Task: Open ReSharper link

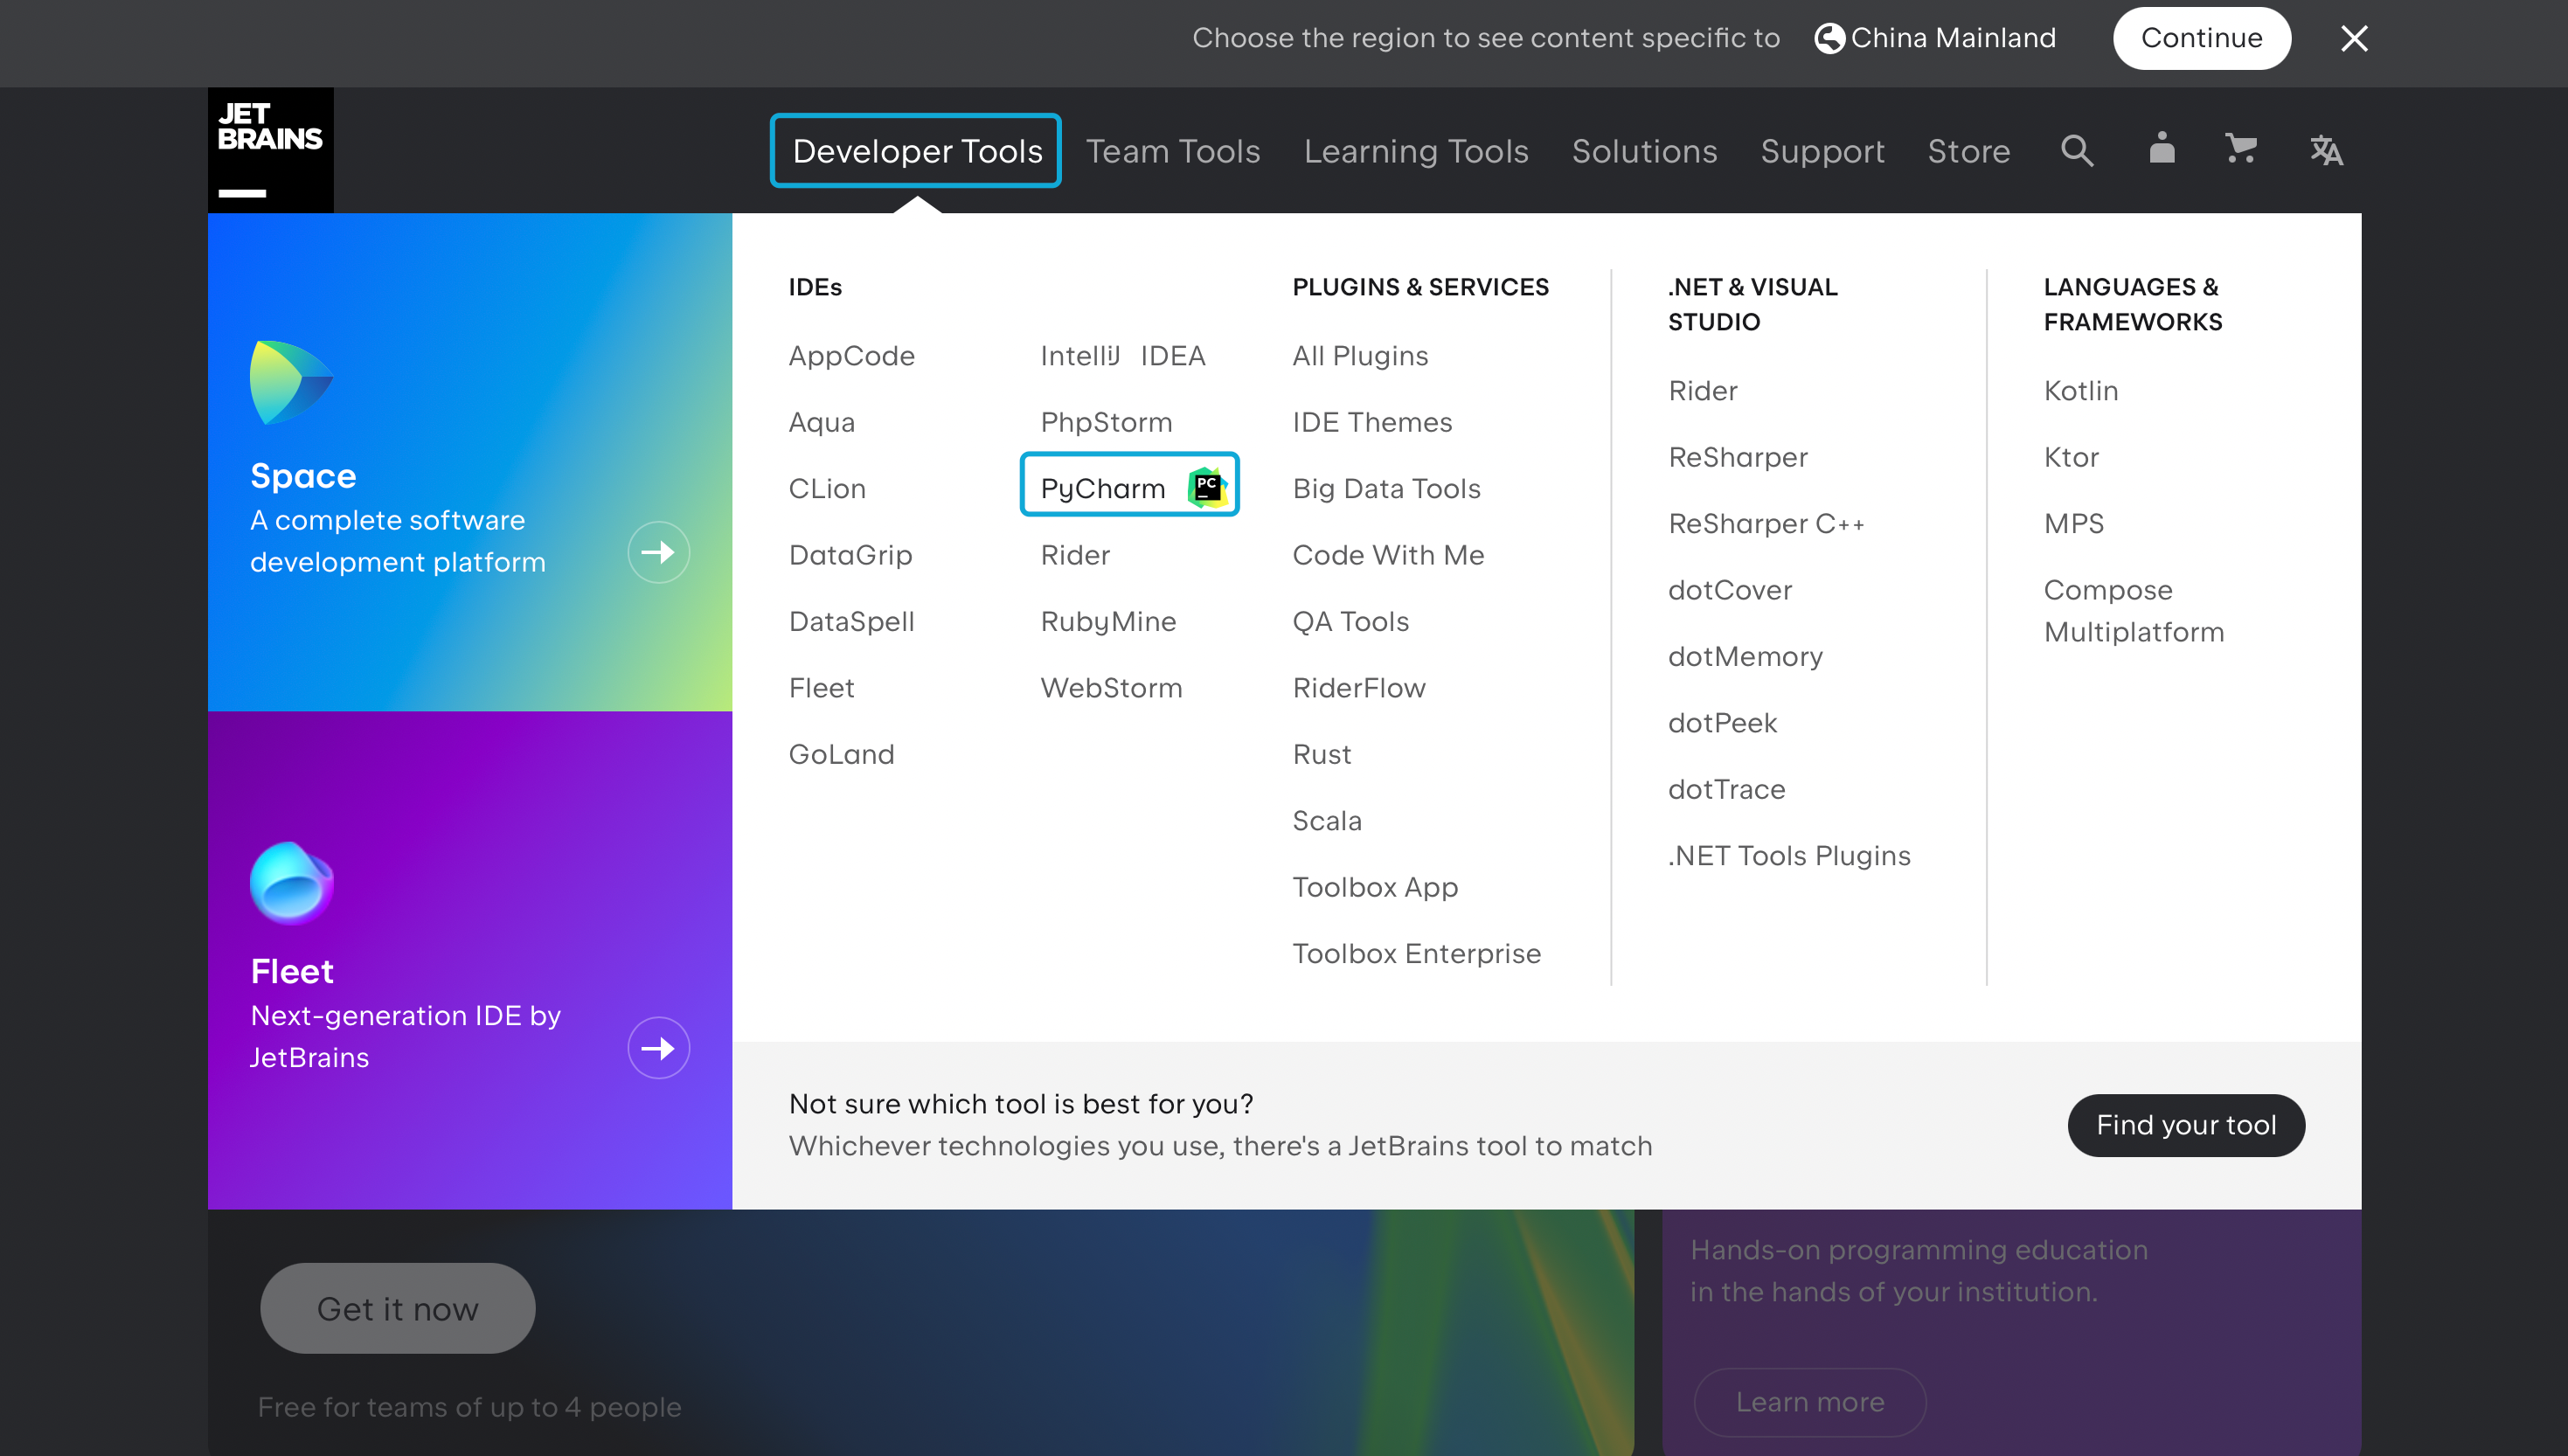Action: (x=1738, y=457)
